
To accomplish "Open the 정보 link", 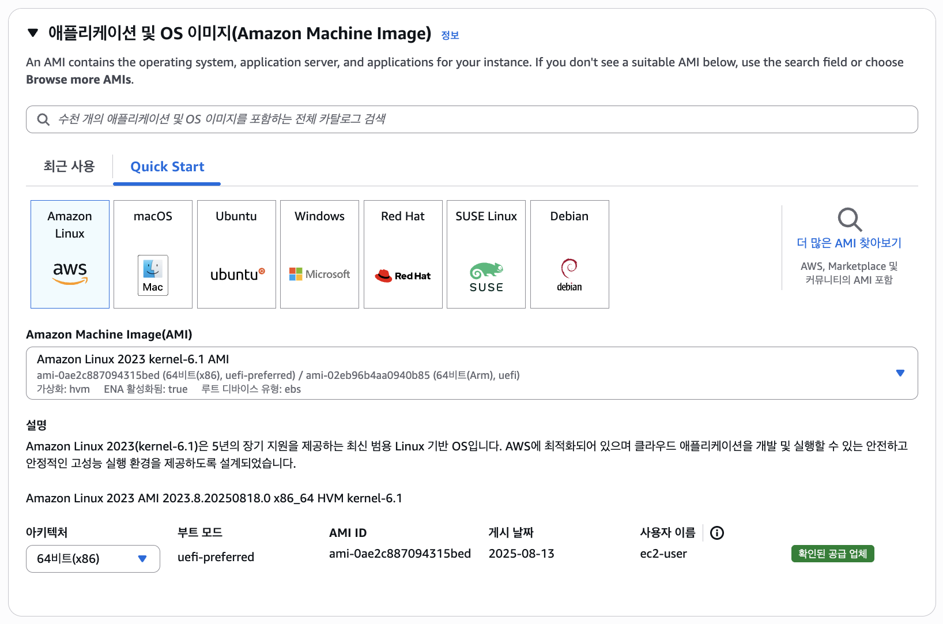I will 450,35.
